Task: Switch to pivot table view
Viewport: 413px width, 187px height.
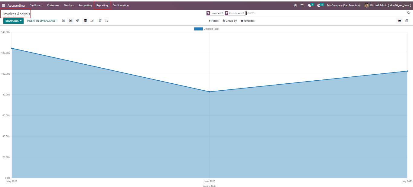Action: (406, 21)
